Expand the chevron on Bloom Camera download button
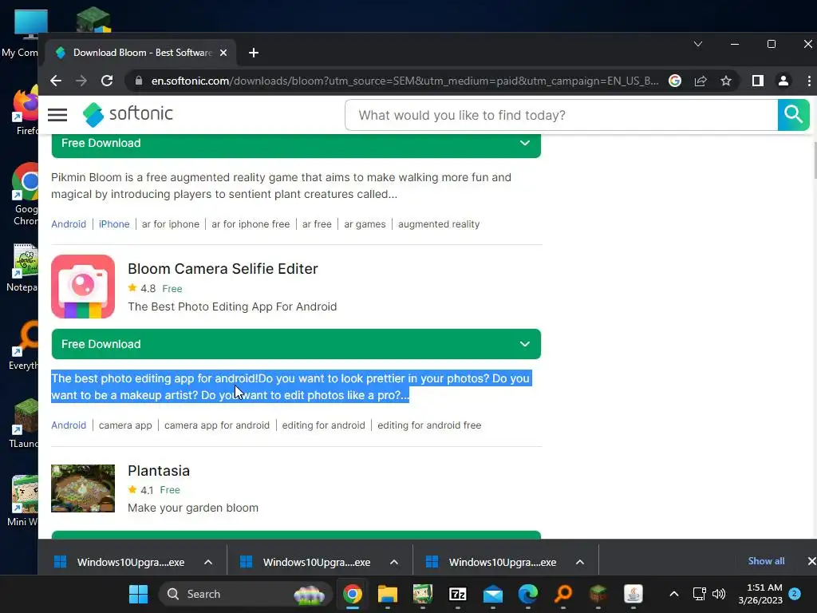Viewport: 817px width, 613px height. pyautogui.click(x=525, y=344)
